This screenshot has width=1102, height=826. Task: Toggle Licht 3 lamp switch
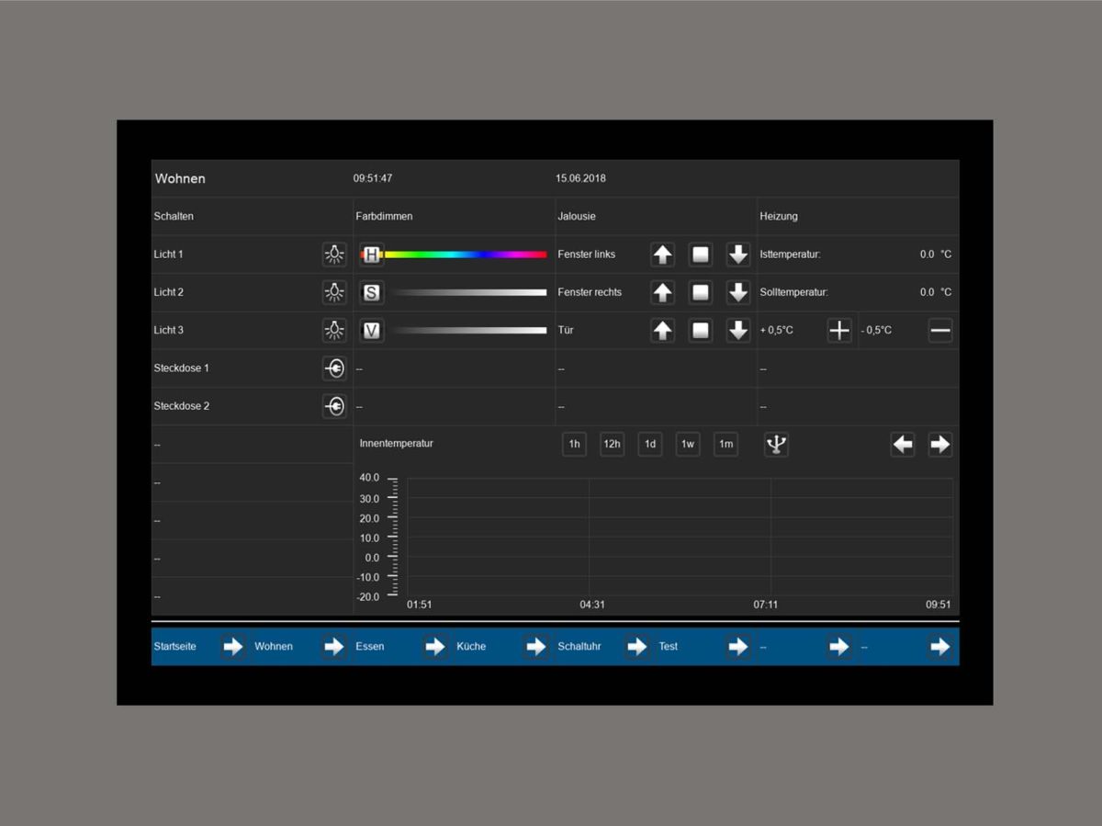coord(334,330)
